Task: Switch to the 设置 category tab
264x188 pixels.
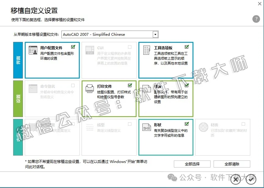Action: 18,98
